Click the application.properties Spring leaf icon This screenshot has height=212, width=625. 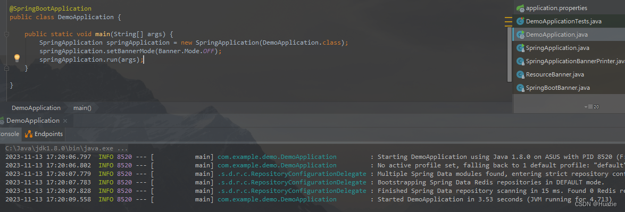pyautogui.click(x=520, y=8)
